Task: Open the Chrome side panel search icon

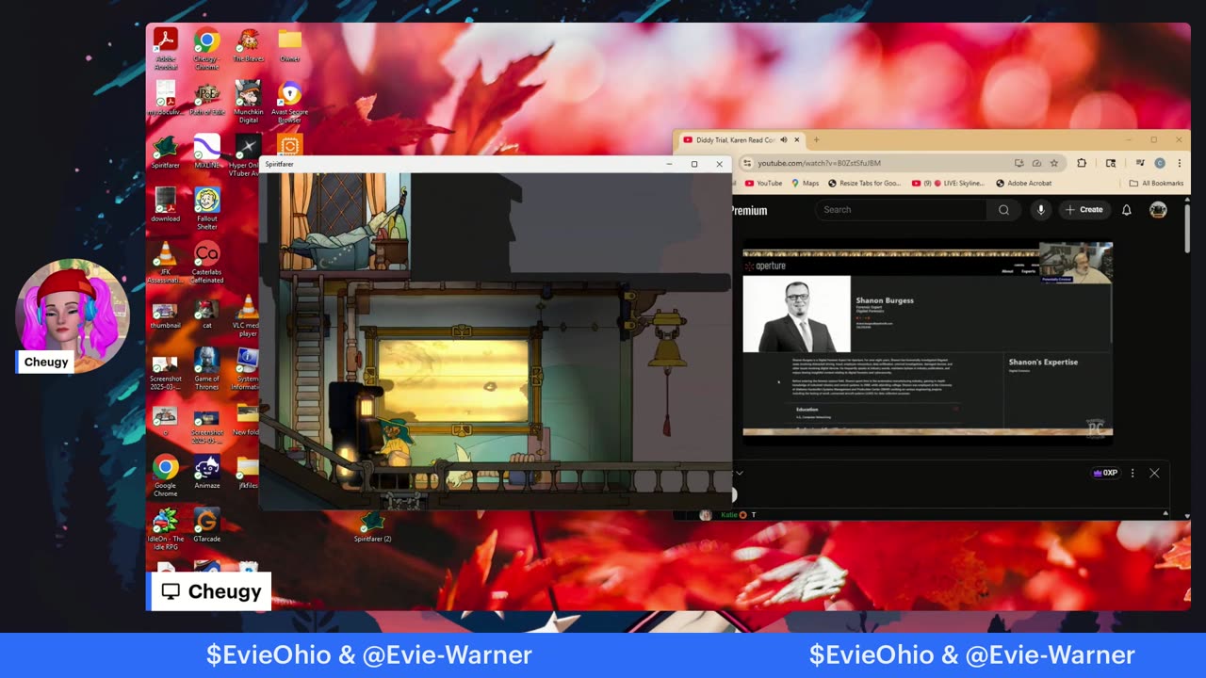Action: click(x=1111, y=163)
